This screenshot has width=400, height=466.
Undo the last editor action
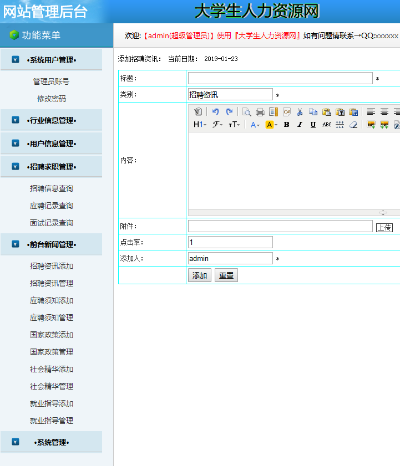click(x=216, y=112)
